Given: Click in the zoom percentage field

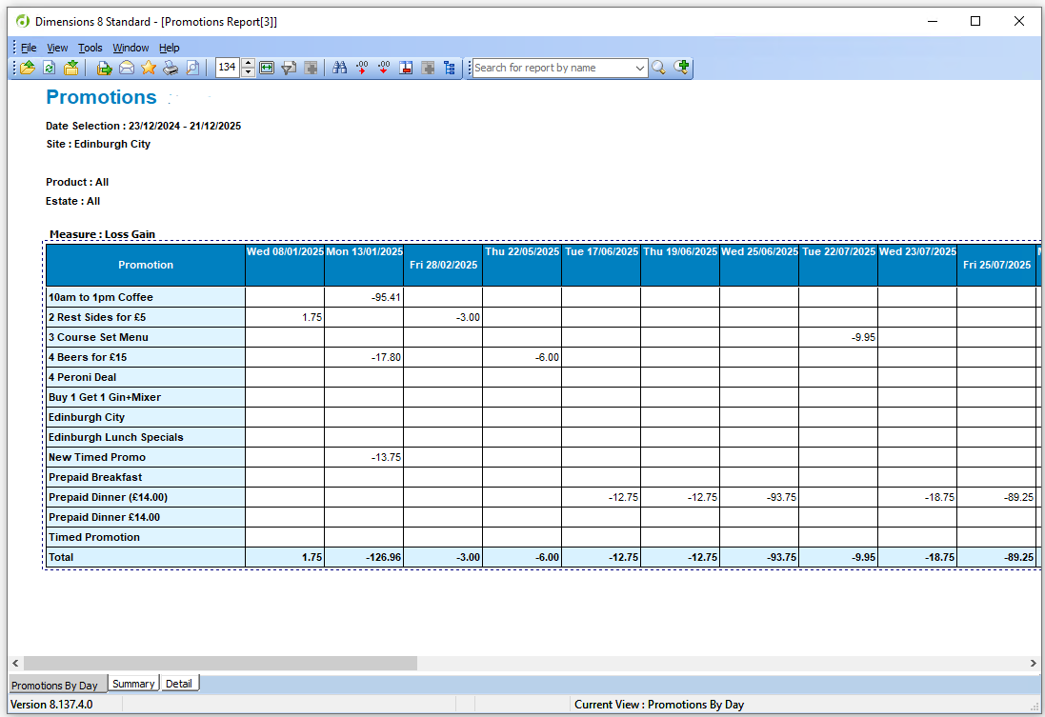Looking at the screenshot, I should [228, 68].
